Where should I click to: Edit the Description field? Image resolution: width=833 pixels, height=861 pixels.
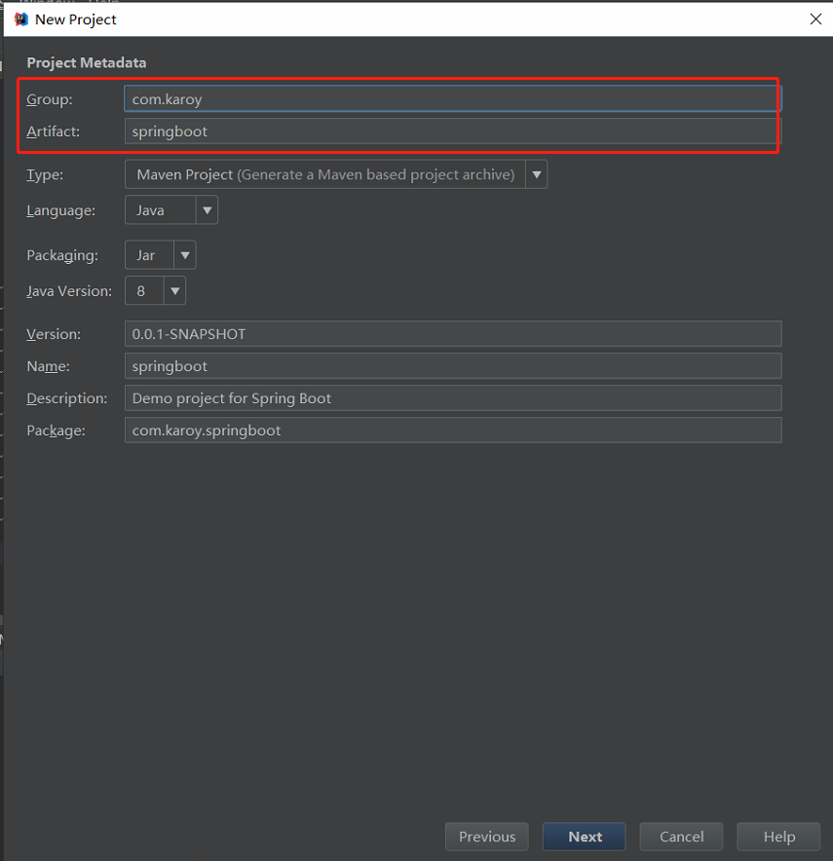point(452,398)
